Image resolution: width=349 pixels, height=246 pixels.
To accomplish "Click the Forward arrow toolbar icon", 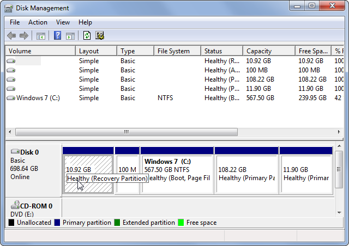I will tap(24, 36).
